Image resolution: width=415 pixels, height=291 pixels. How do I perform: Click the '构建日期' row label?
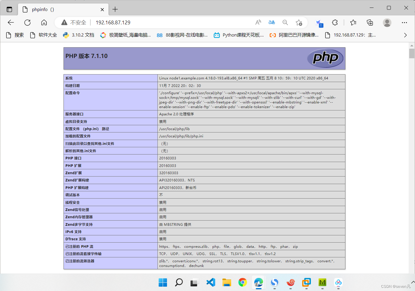coord(73,86)
